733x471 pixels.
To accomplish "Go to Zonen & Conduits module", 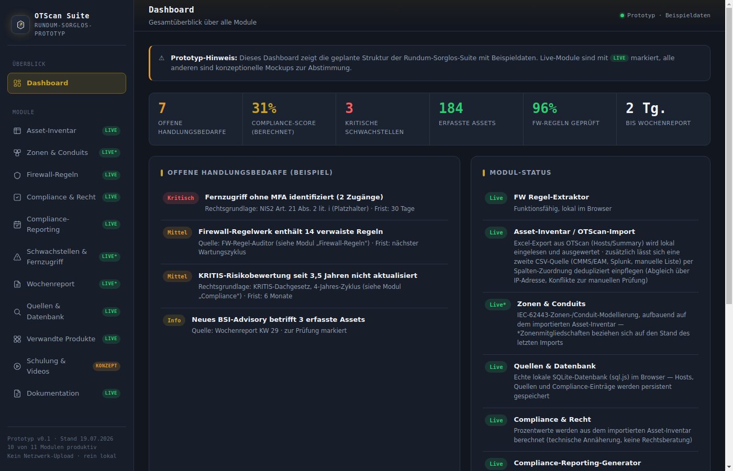I will tap(66, 153).
